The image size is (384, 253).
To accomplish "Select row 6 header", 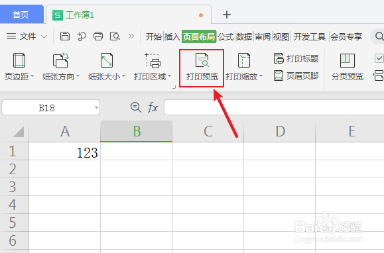I will pos(14,240).
